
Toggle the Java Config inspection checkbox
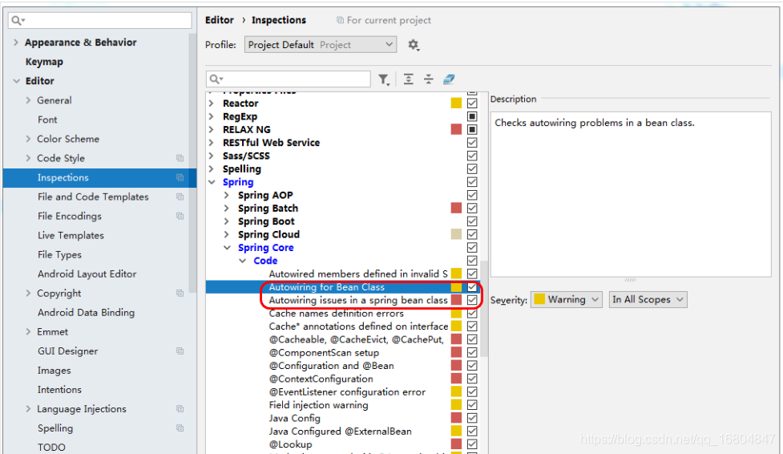[472, 418]
